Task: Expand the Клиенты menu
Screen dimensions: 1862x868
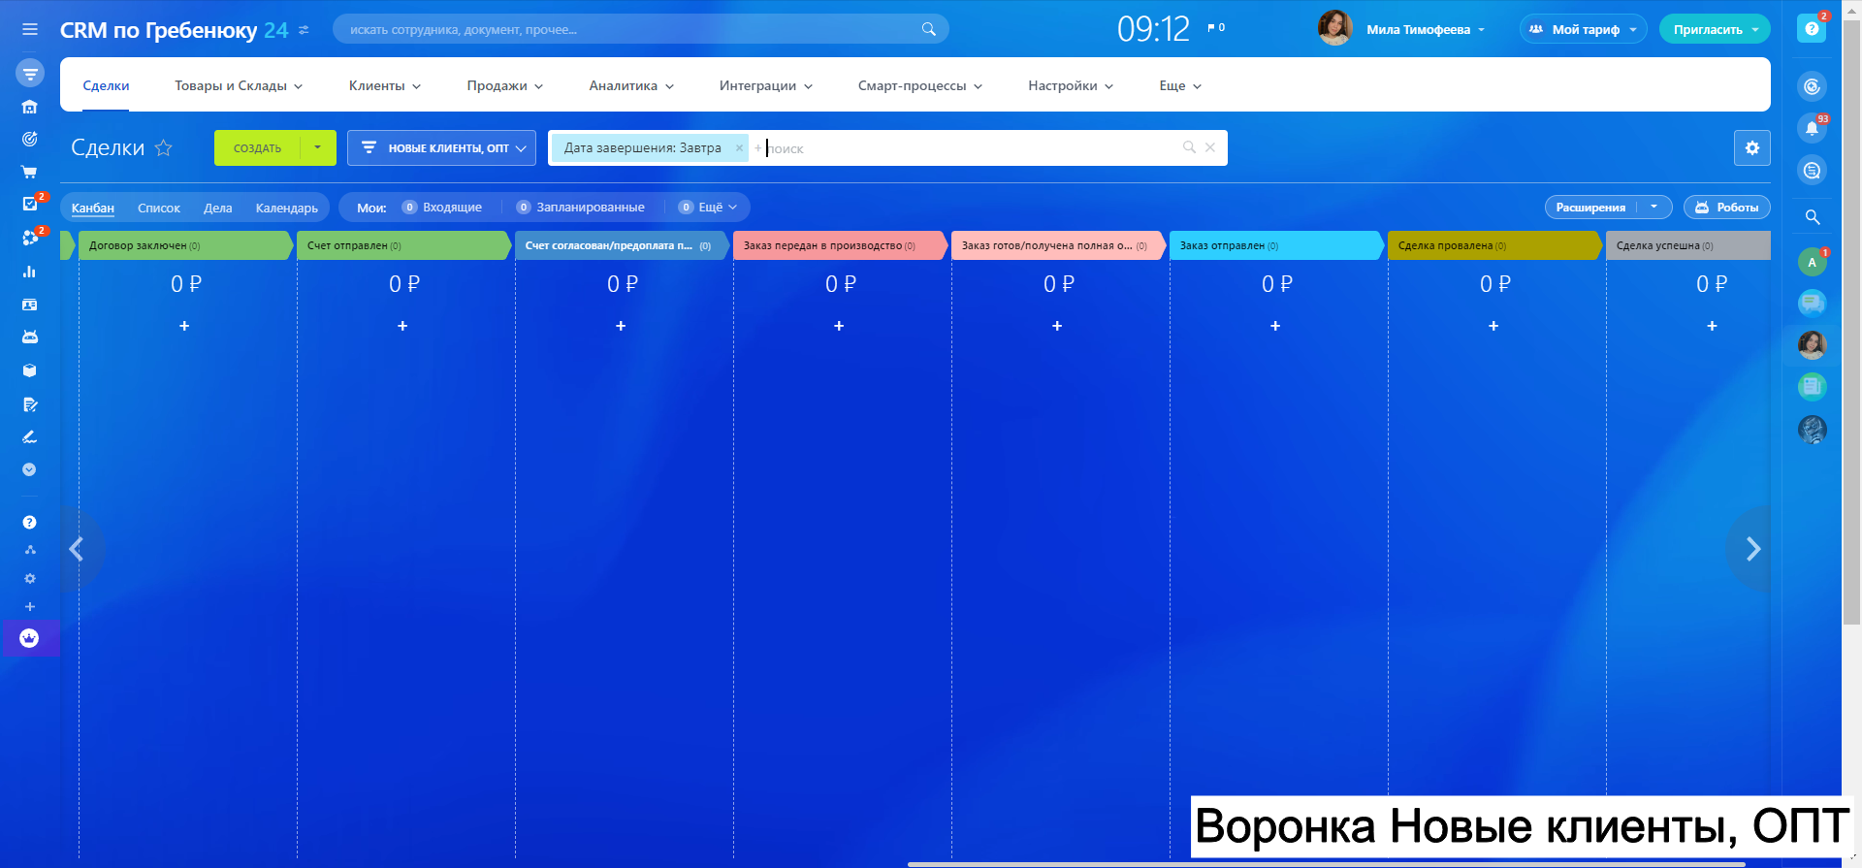Action: pos(385,85)
